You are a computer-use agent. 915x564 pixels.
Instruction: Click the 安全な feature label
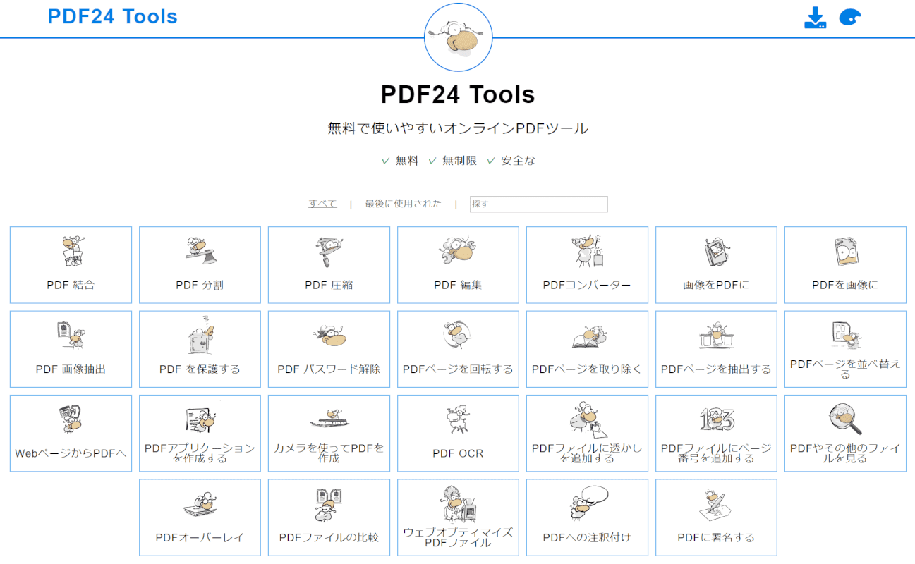(x=519, y=161)
